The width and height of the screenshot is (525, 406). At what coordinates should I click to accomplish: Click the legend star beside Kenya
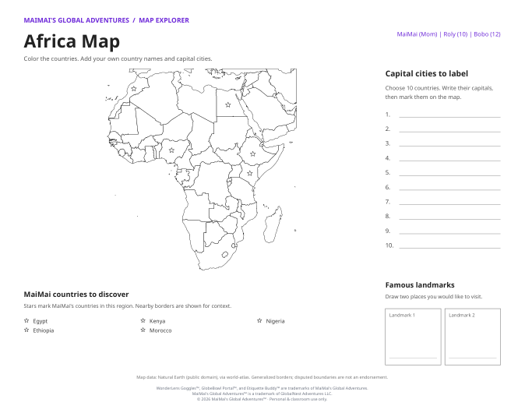click(143, 320)
